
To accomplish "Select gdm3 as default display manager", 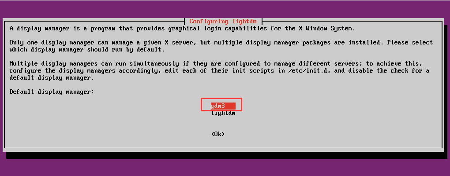I will tap(223, 106).
